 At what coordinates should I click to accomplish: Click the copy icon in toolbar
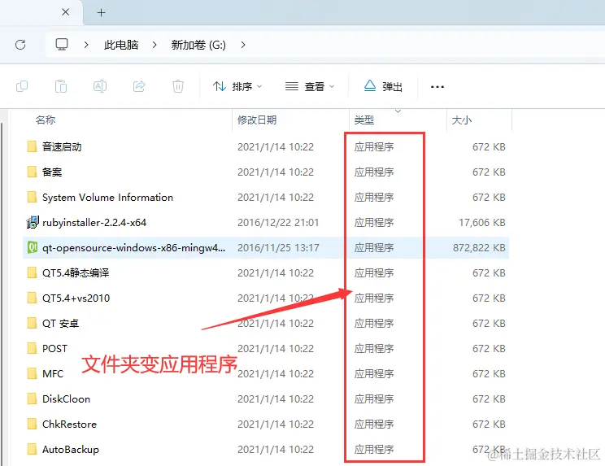pyautogui.click(x=22, y=86)
